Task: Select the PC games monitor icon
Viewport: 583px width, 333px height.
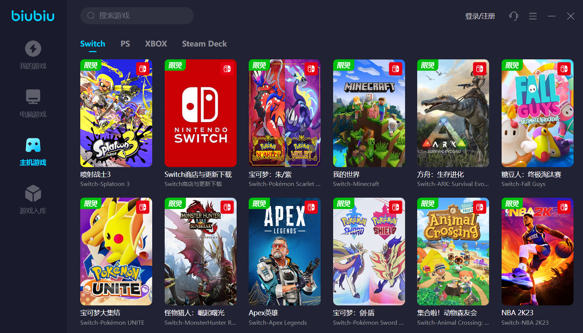Action: (x=33, y=97)
